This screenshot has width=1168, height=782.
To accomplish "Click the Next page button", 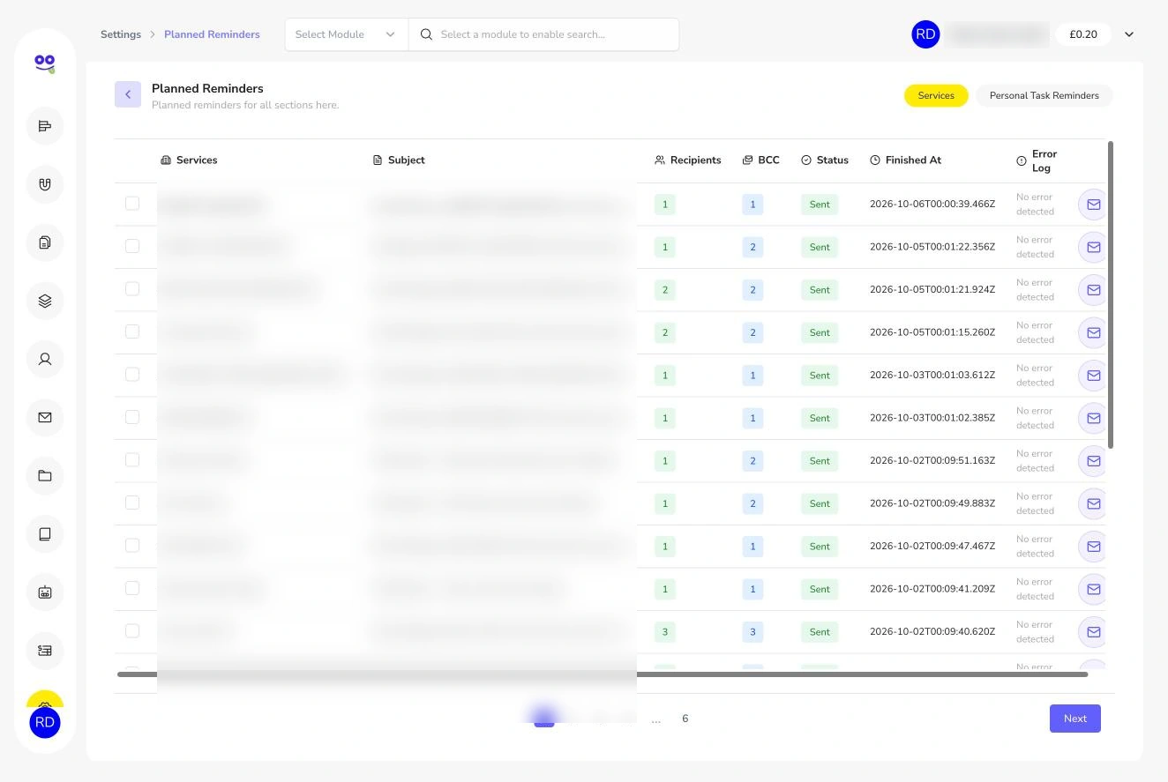I will (x=1075, y=719).
